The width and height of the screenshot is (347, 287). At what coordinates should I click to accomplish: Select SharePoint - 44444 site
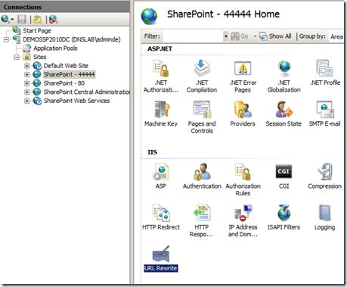(x=69, y=74)
